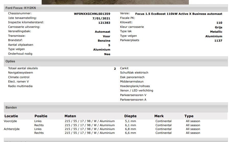Select the first registration date 7/01/2021
Image resolution: width=243 pixels, height=142 pixels.
pos(101,18)
